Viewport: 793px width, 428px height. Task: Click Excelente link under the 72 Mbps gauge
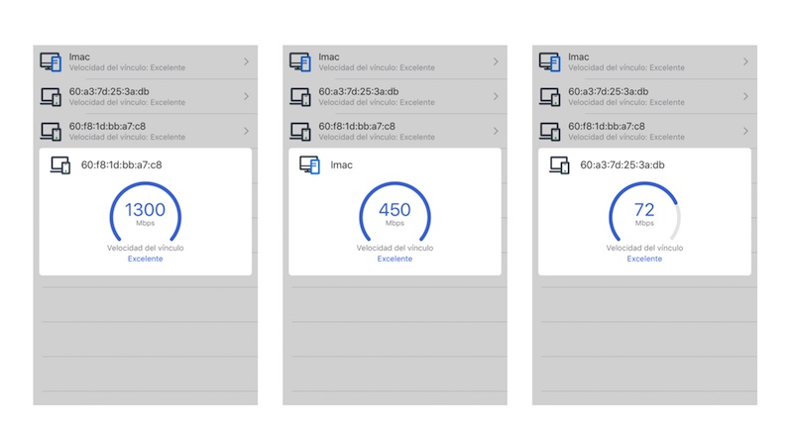[644, 259]
